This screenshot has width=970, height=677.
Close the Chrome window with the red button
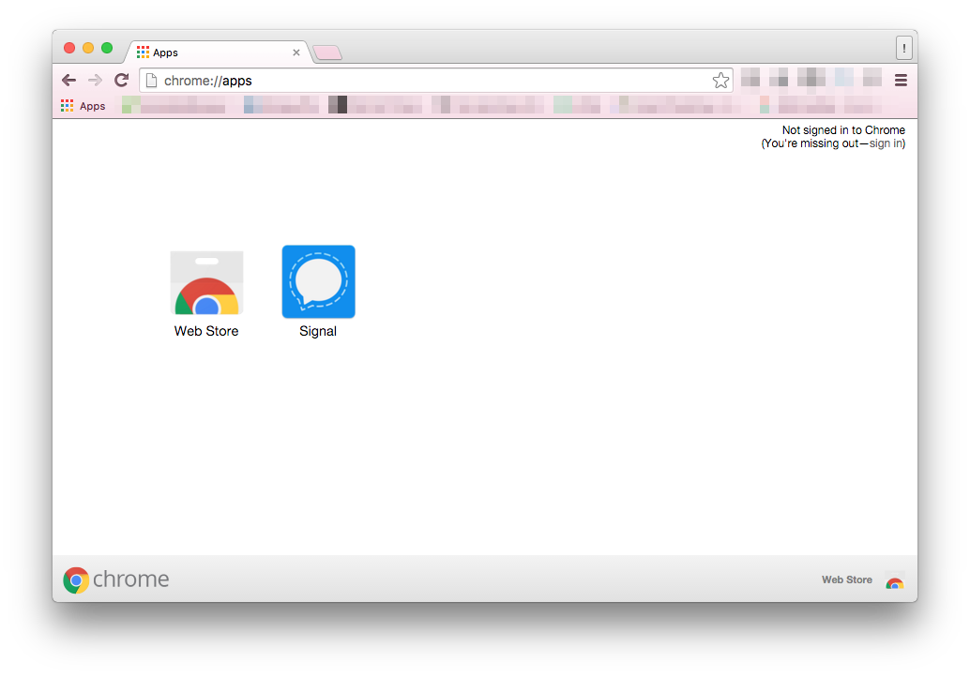point(69,48)
